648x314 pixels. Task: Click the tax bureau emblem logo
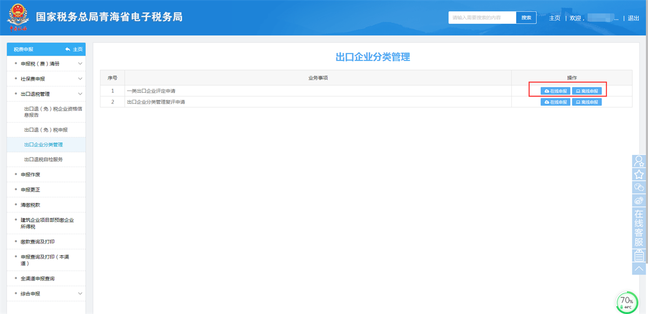[x=17, y=17]
